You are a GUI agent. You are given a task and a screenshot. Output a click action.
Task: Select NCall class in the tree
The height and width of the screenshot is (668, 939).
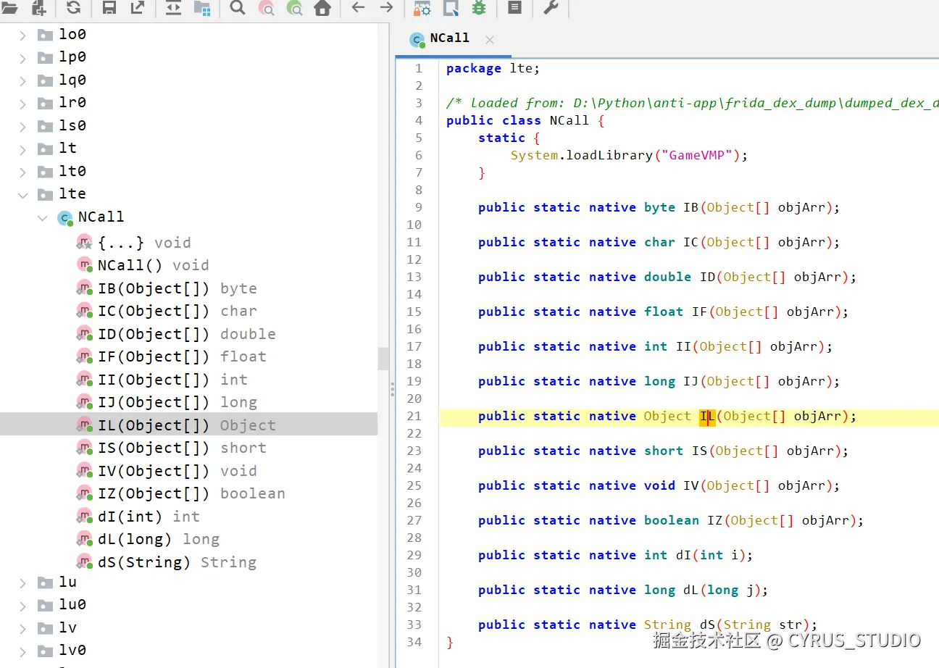pyautogui.click(x=101, y=217)
